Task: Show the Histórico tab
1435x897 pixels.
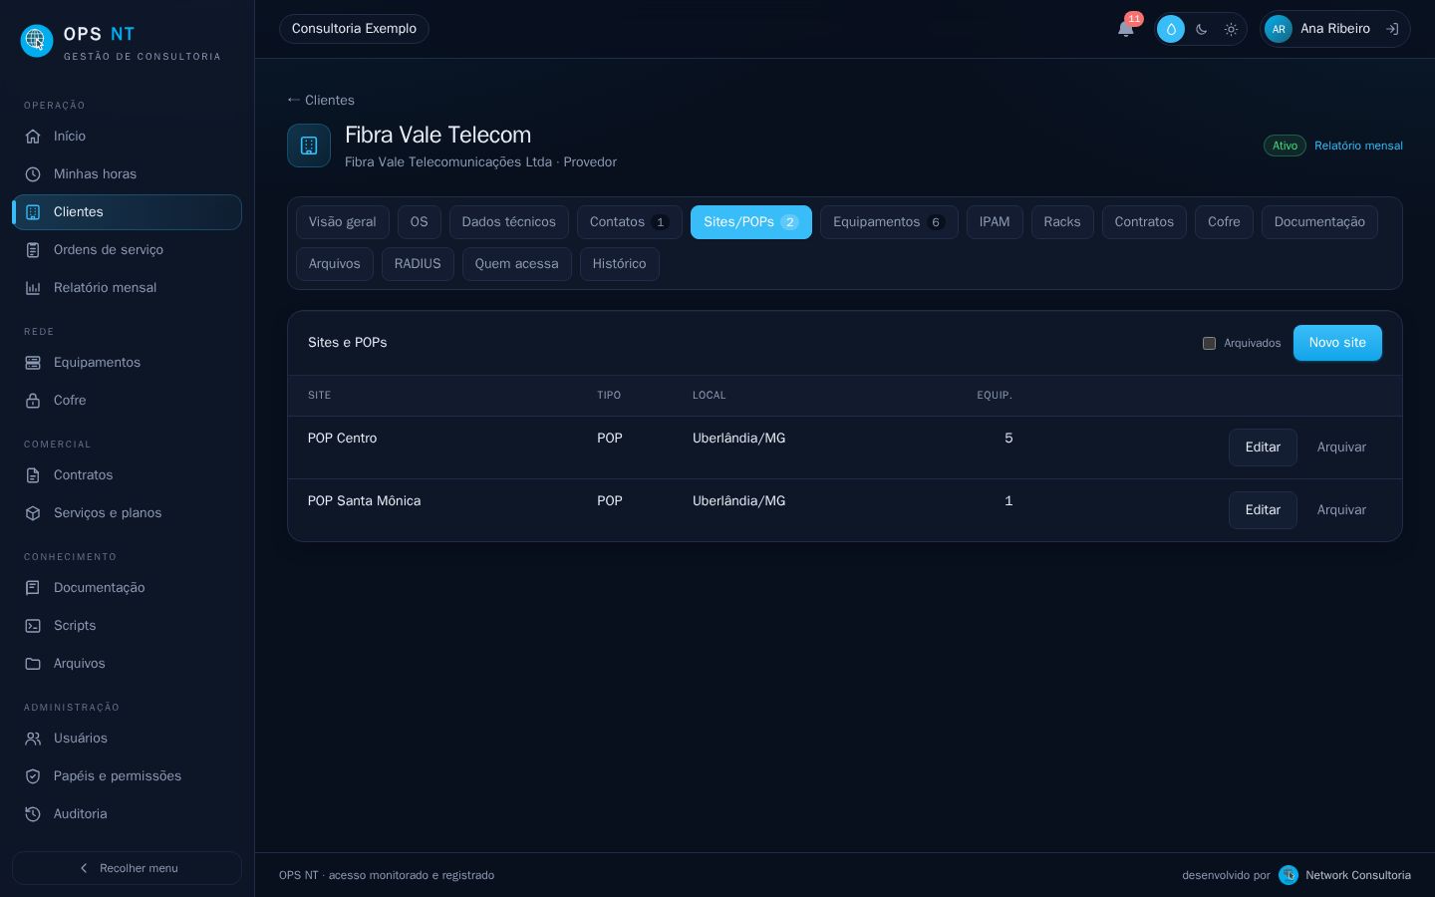Action: [x=619, y=264]
